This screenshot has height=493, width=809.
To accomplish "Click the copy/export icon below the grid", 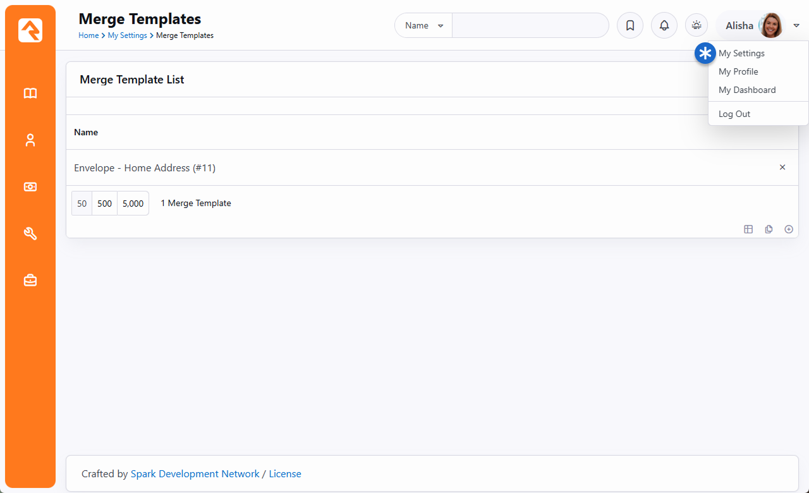I will 769,229.
